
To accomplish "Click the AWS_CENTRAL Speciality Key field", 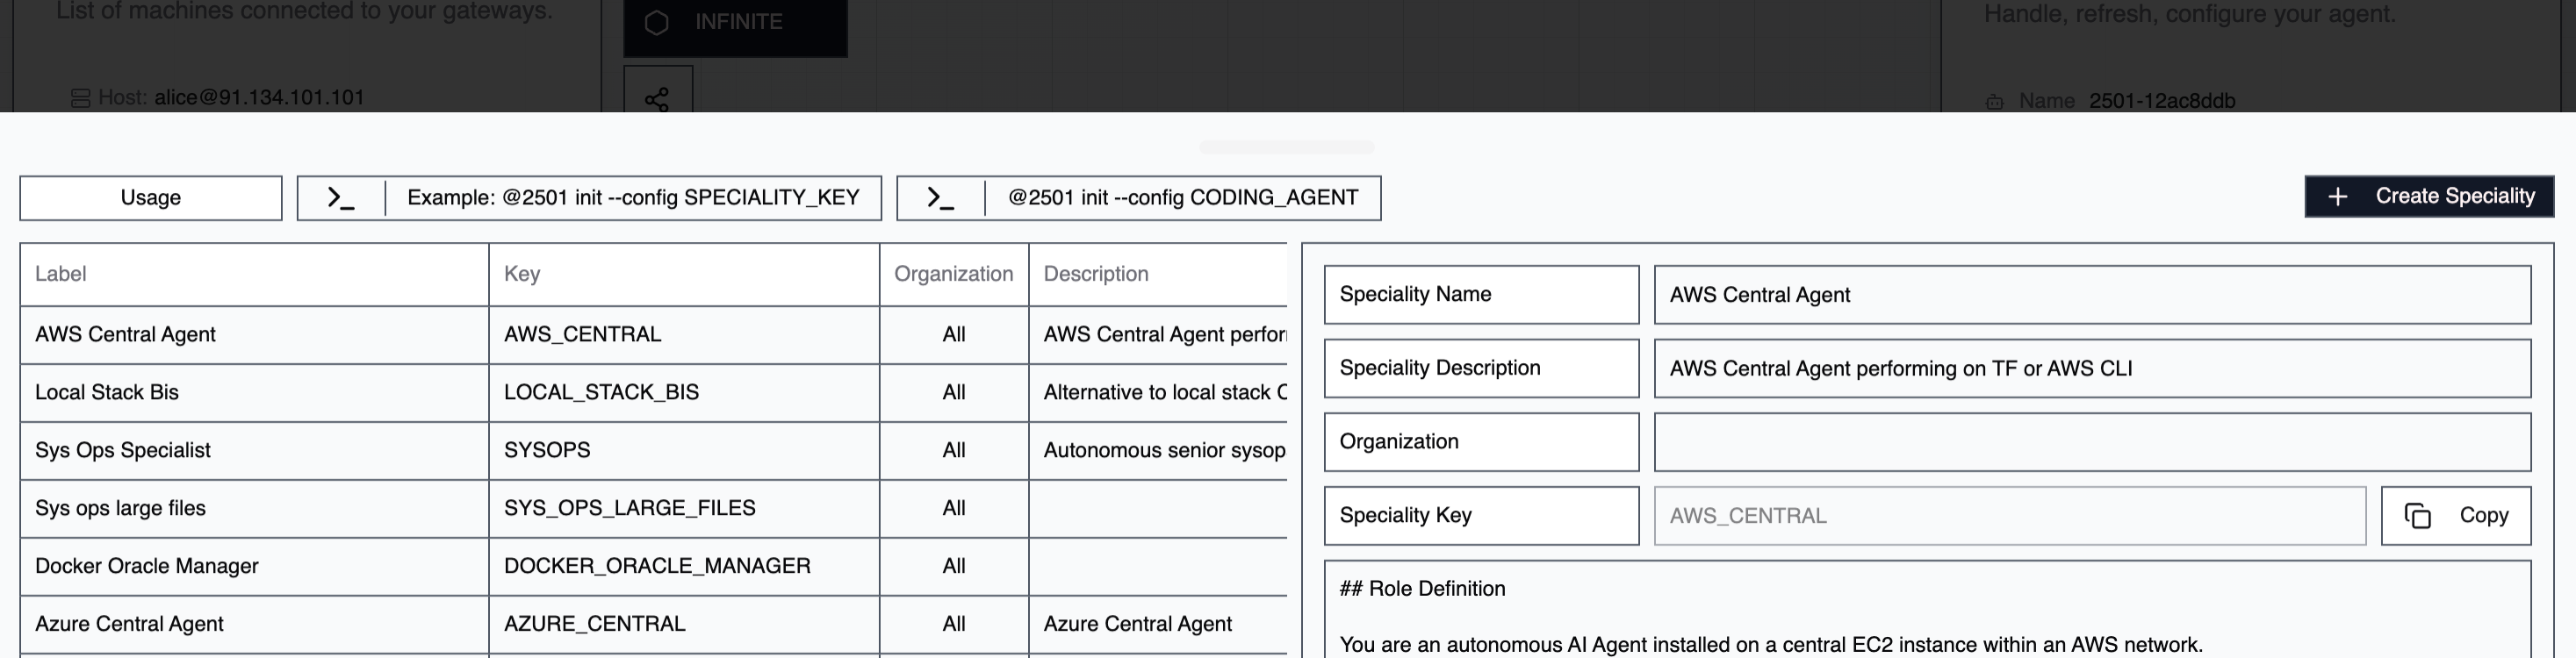I will (x=2010, y=516).
